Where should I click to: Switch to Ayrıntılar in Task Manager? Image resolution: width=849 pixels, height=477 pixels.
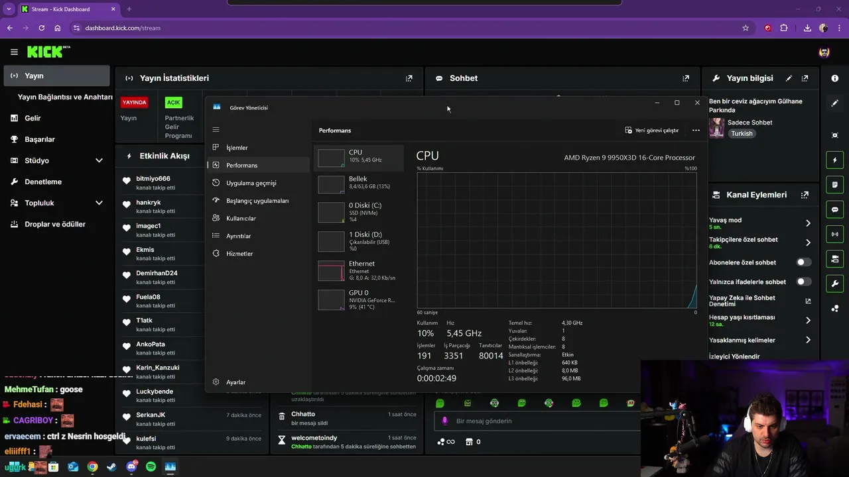(x=257, y=236)
